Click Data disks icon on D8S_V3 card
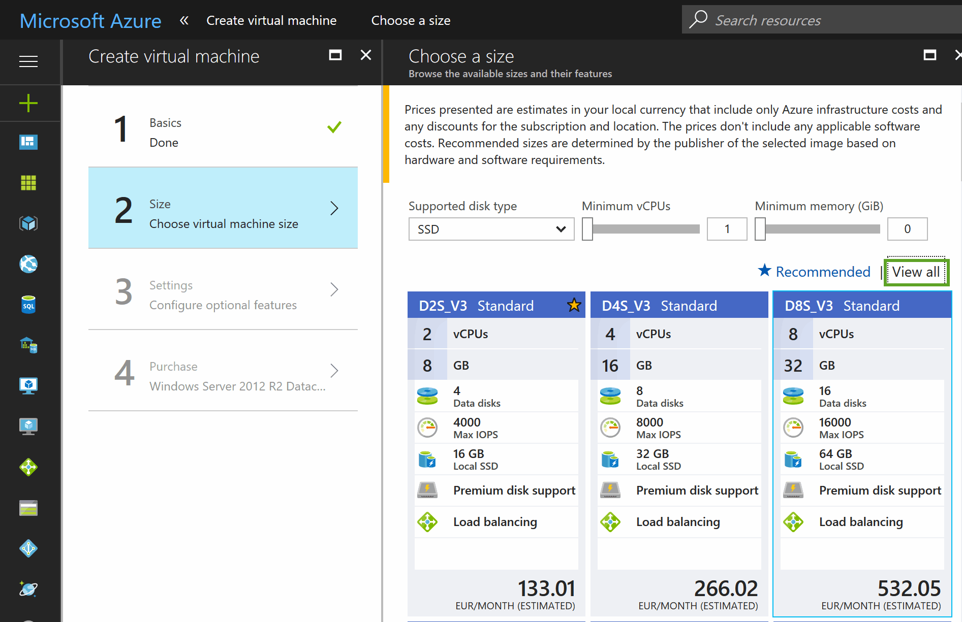 793,396
